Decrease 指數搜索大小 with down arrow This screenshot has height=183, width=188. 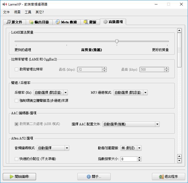point(139,160)
